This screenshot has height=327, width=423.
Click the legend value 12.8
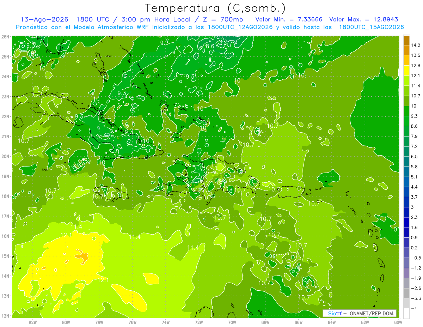416,66
